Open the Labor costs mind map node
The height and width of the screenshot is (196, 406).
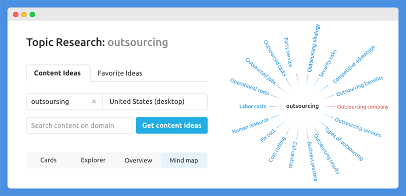253,106
